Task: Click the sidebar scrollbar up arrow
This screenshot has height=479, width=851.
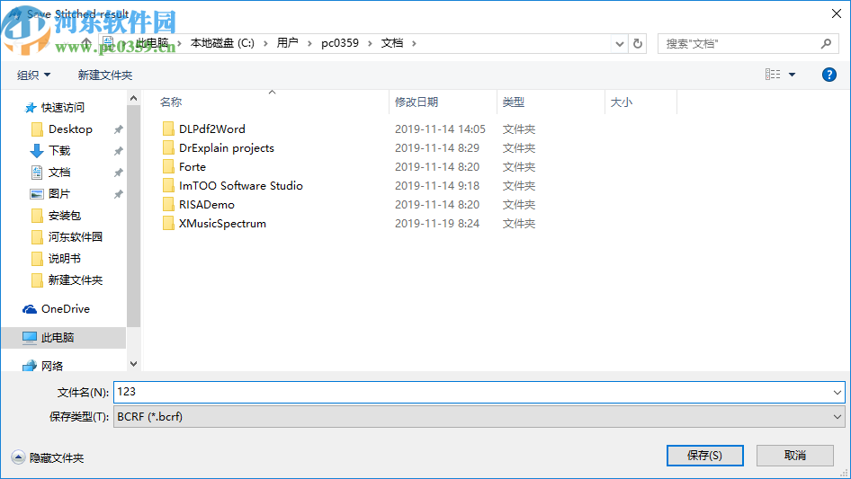Action: point(133,98)
